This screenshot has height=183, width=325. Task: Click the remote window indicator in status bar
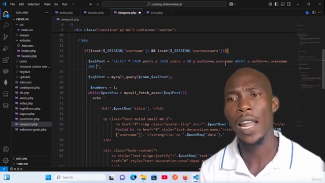pyautogui.click(x=4, y=169)
